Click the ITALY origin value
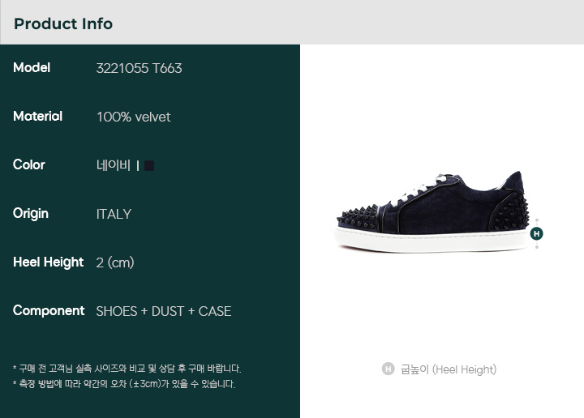The width and height of the screenshot is (584, 418). (114, 214)
